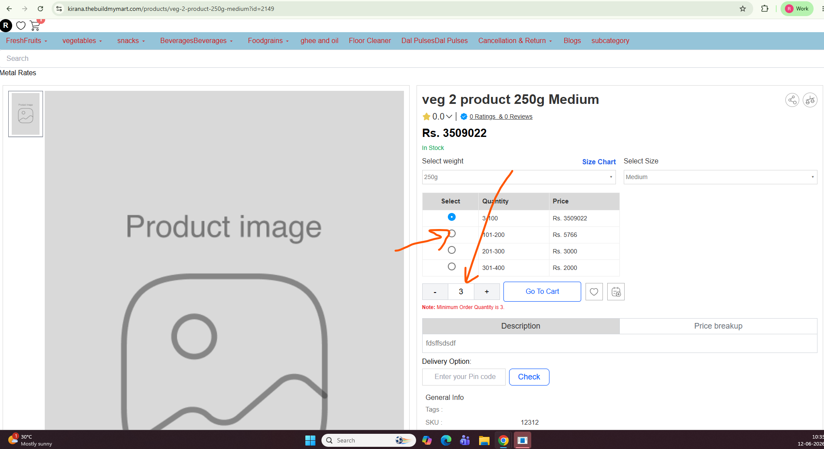
Task: Click the site Search field
Action: pos(412,58)
